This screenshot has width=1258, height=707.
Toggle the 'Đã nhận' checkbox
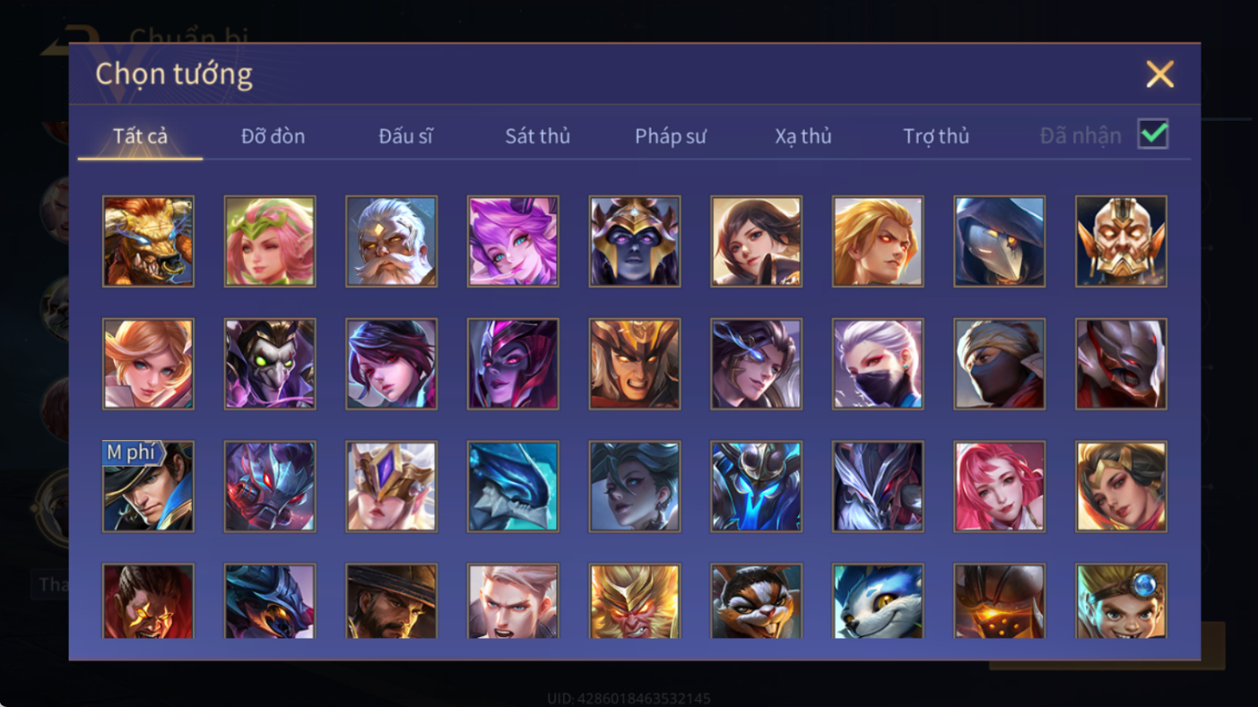click(x=1153, y=134)
